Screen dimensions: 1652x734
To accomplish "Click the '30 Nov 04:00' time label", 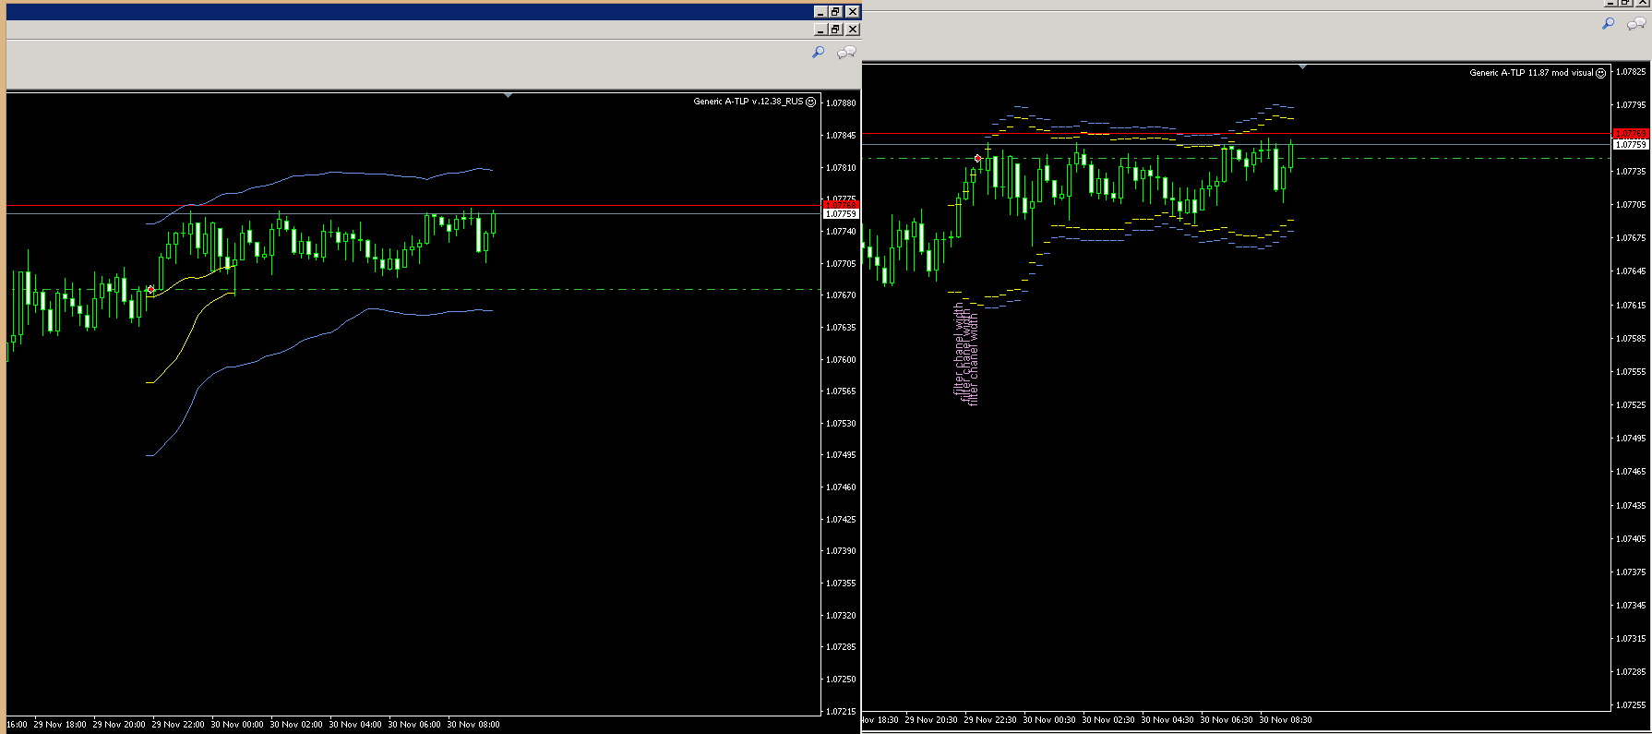I will click(x=355, y=725).
